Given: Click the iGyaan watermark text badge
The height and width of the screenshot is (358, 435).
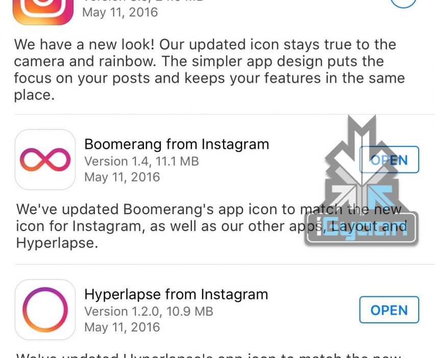Looking at the screenshot, I should coord(361,228).
